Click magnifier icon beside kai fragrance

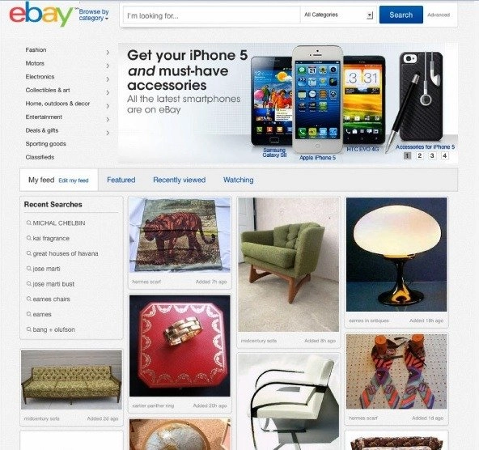(29, 238)
